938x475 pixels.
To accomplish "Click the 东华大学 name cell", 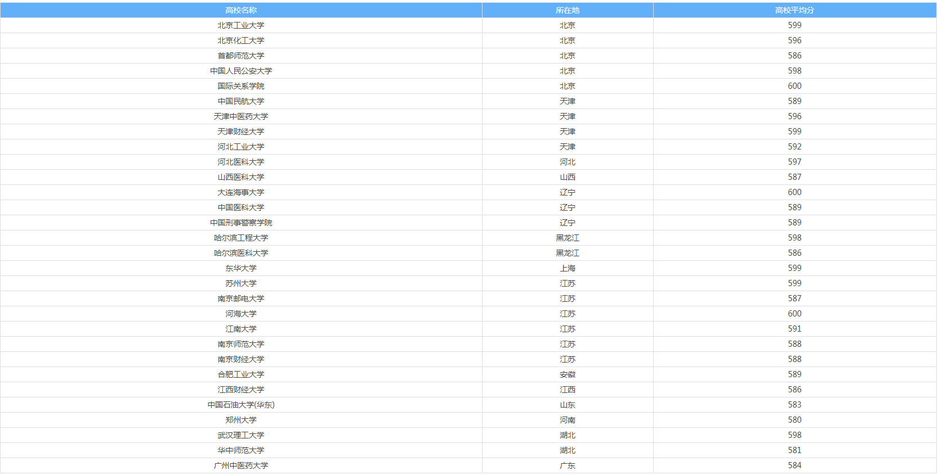I will 241,268.
